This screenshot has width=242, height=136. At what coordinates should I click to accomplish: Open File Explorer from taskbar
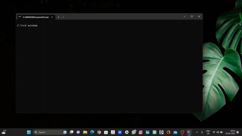[85, 132]
